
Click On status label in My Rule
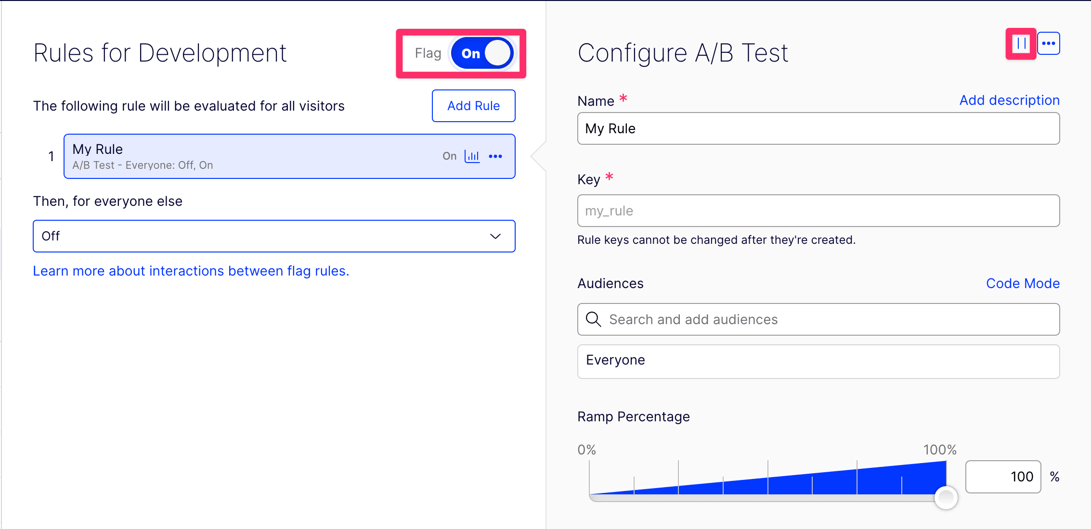[449, 156]
